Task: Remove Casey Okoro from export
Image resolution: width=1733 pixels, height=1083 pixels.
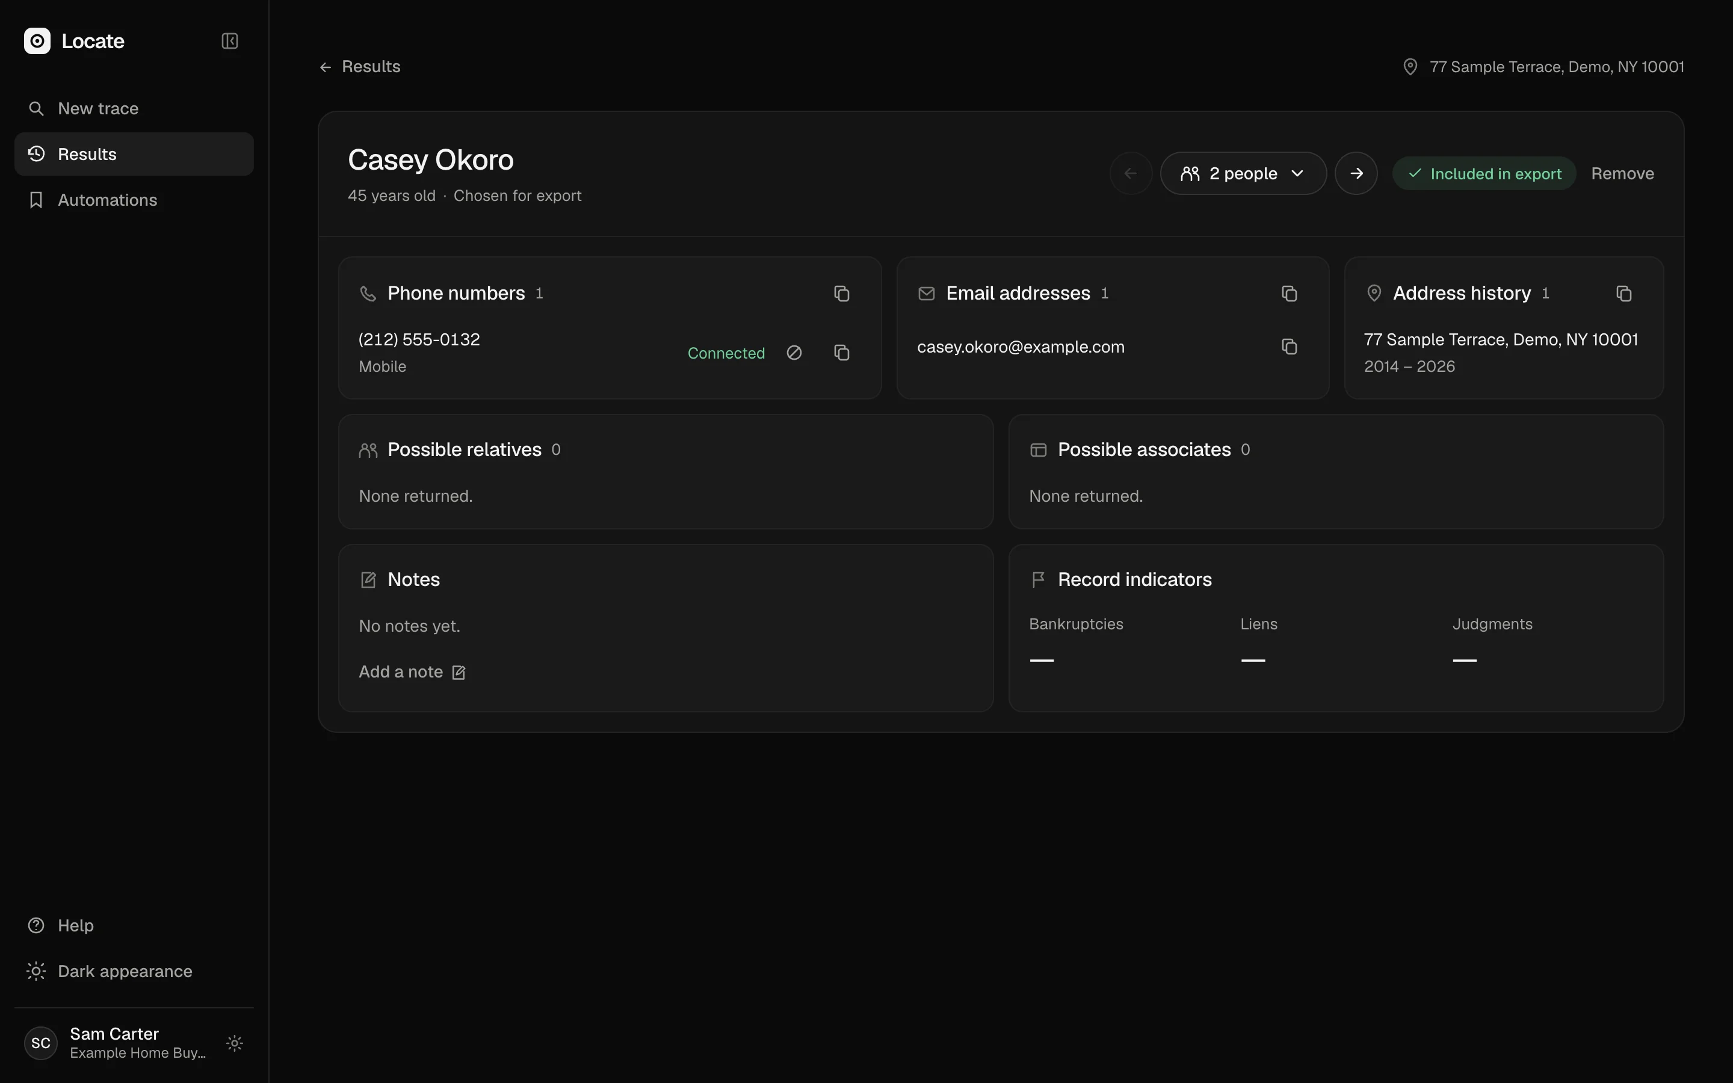Action: [x=1622, y=173]
